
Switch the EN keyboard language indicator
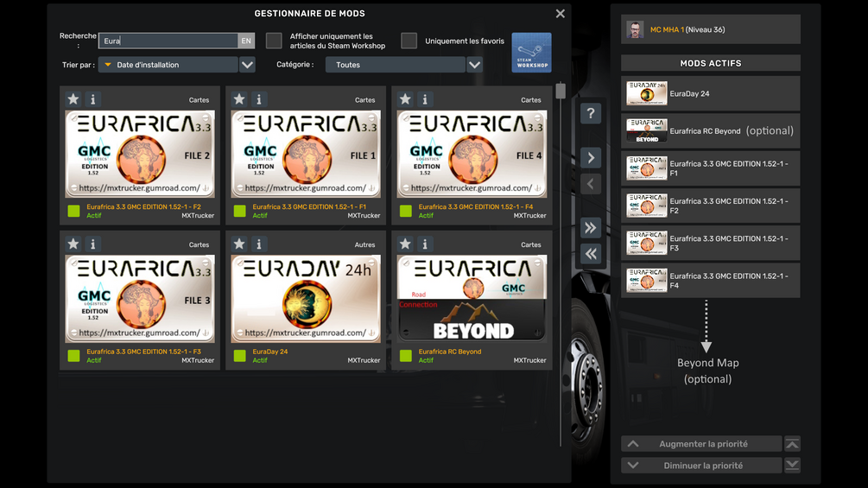click(x=246, y=41)
